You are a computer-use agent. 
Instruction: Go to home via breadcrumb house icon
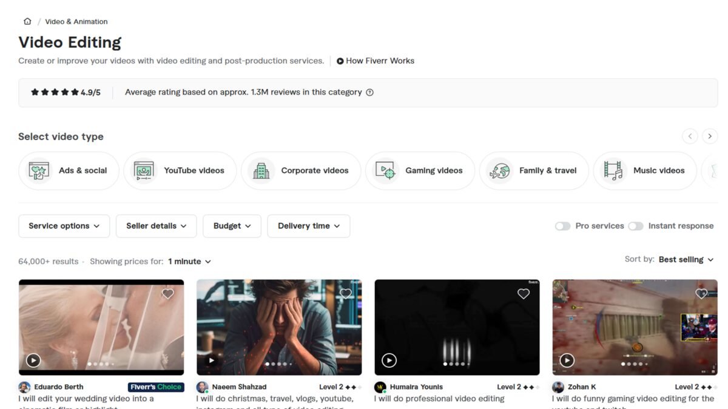point(27,21)
